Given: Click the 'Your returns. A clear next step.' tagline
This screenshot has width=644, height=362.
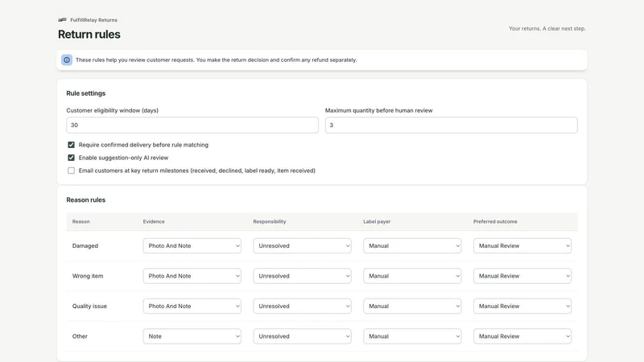Looking at the screenshot, I should click(x=547, y=28).
